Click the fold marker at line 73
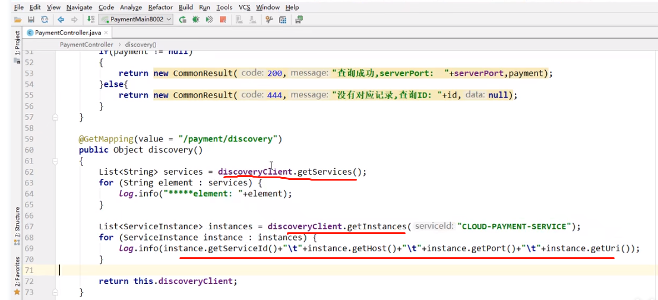 (x=55, y=292)
